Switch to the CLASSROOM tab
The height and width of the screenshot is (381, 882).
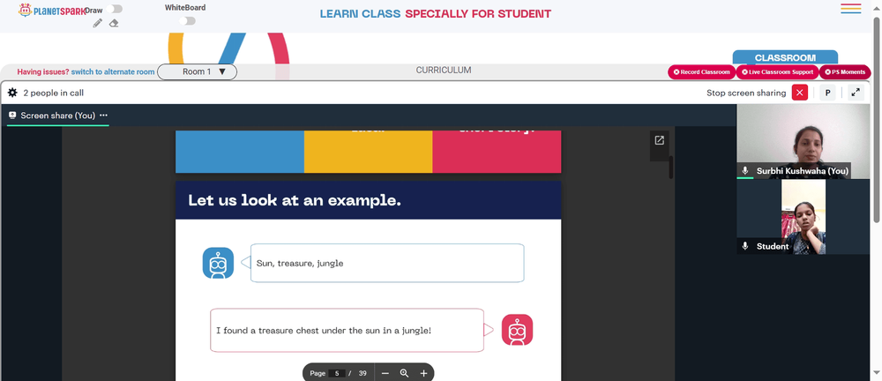(x=785, y=58)
